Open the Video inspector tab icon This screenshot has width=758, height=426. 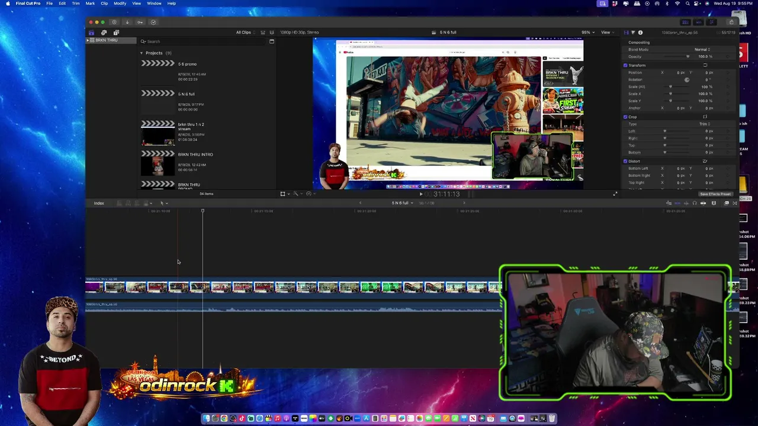point(626,33)
